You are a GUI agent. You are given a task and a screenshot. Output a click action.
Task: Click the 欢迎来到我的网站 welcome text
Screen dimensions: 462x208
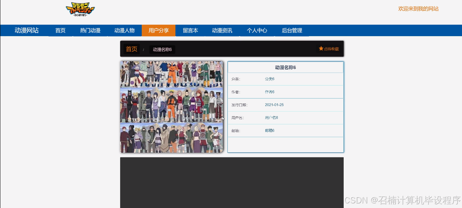[418, 9]
